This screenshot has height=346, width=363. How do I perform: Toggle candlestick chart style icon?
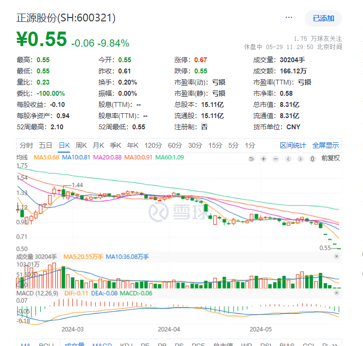(x=313, y=159)
